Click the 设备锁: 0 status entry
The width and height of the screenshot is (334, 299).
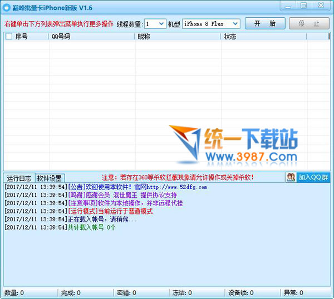241,293
